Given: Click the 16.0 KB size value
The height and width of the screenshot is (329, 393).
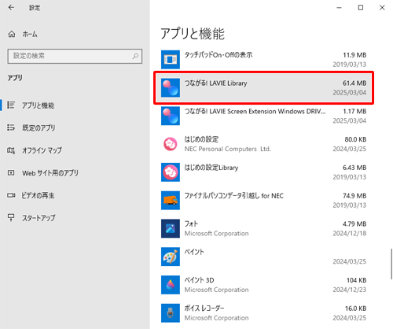Looking at the screenshot, I should [x=355, y=309].
